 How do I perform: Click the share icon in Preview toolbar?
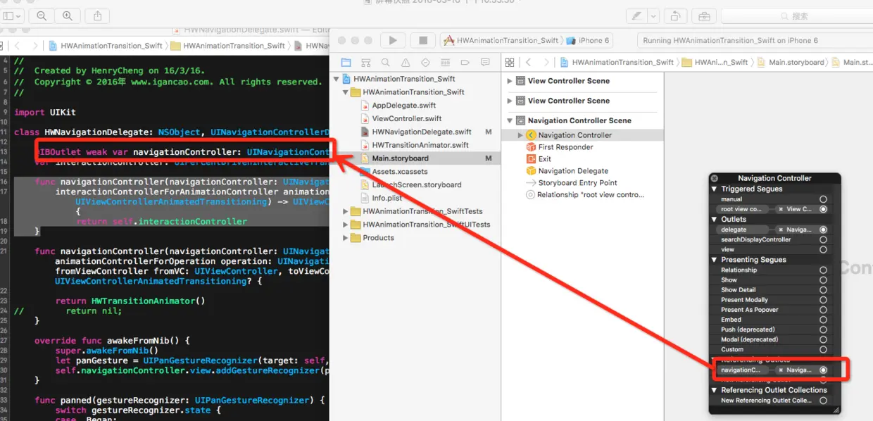pos(98,15)
